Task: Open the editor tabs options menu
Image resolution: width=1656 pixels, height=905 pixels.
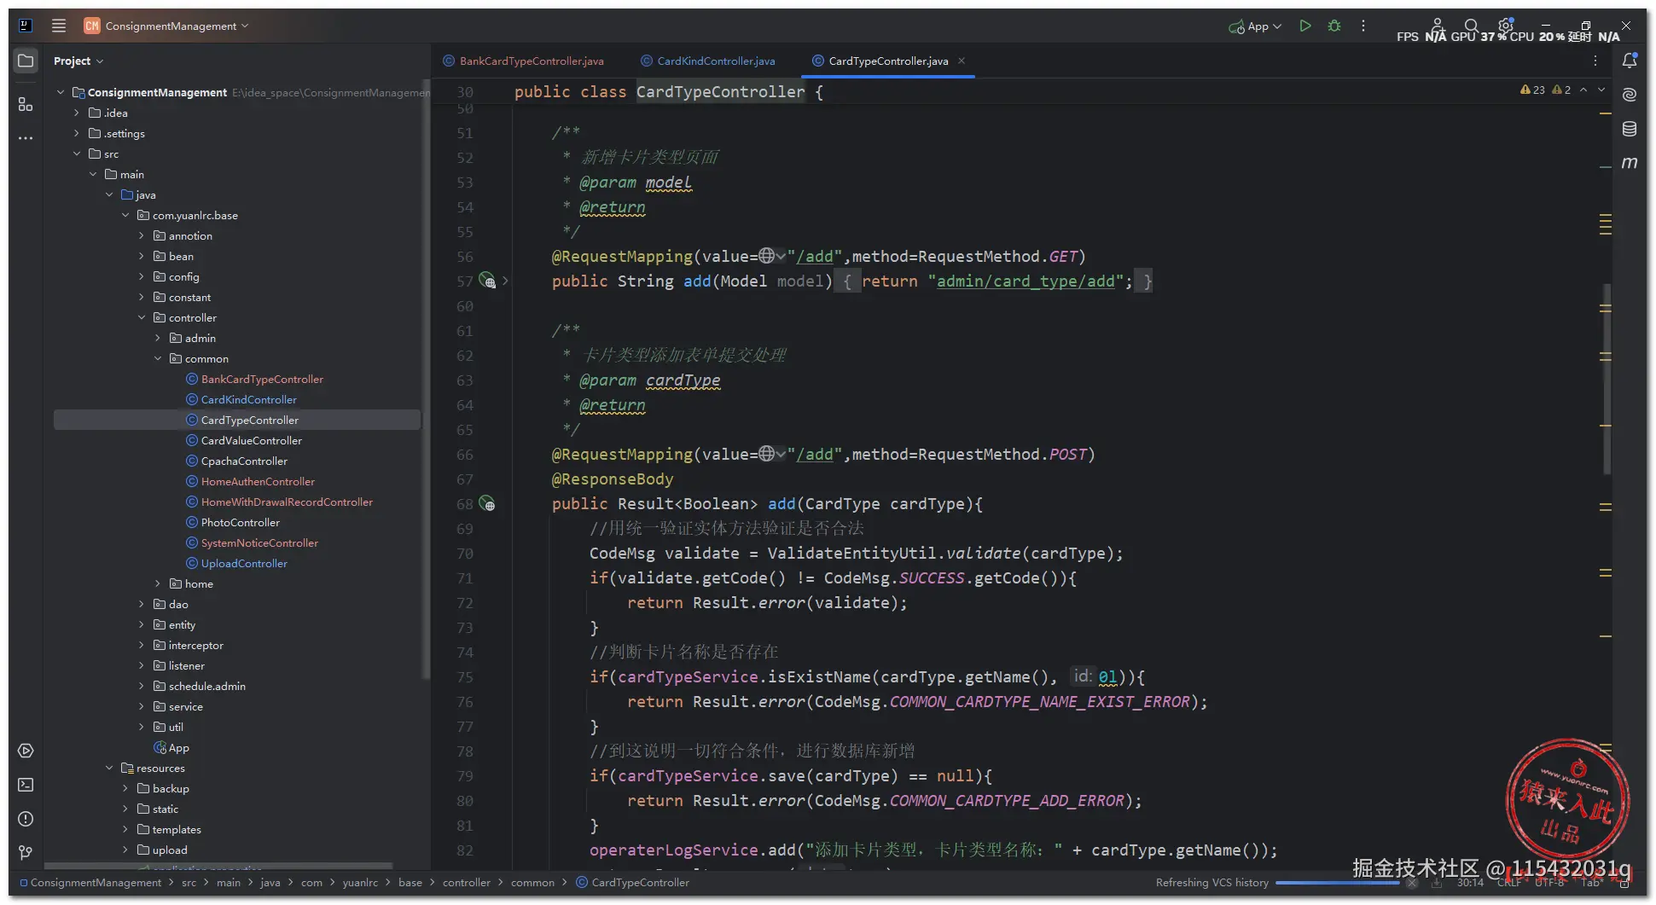Action: [1595, 61]
